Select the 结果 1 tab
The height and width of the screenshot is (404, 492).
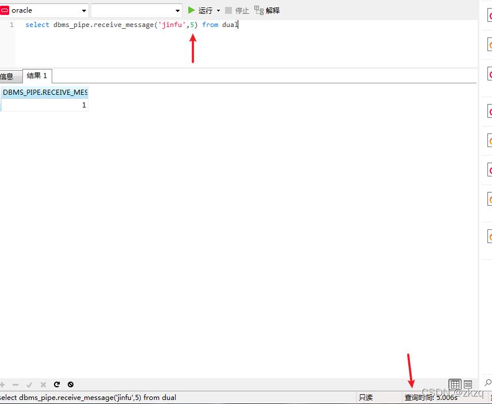[x=37, y=76]
